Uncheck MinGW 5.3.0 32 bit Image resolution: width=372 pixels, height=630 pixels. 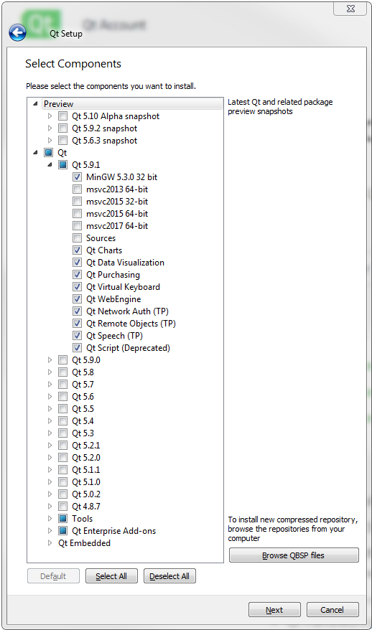(78, 177)
